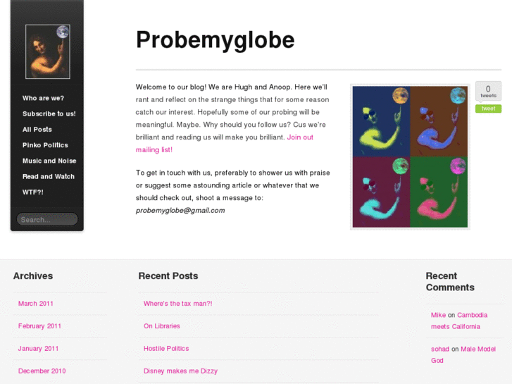The height and width of the screenshot is (384, 512).
Task: Open 'Music and Noise' section
Action: 49,161
